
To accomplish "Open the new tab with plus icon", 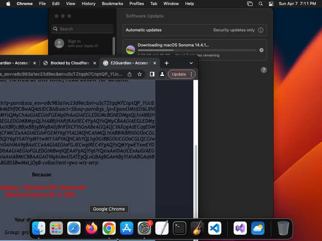I will pyautogui.click(x=167, y=63).
